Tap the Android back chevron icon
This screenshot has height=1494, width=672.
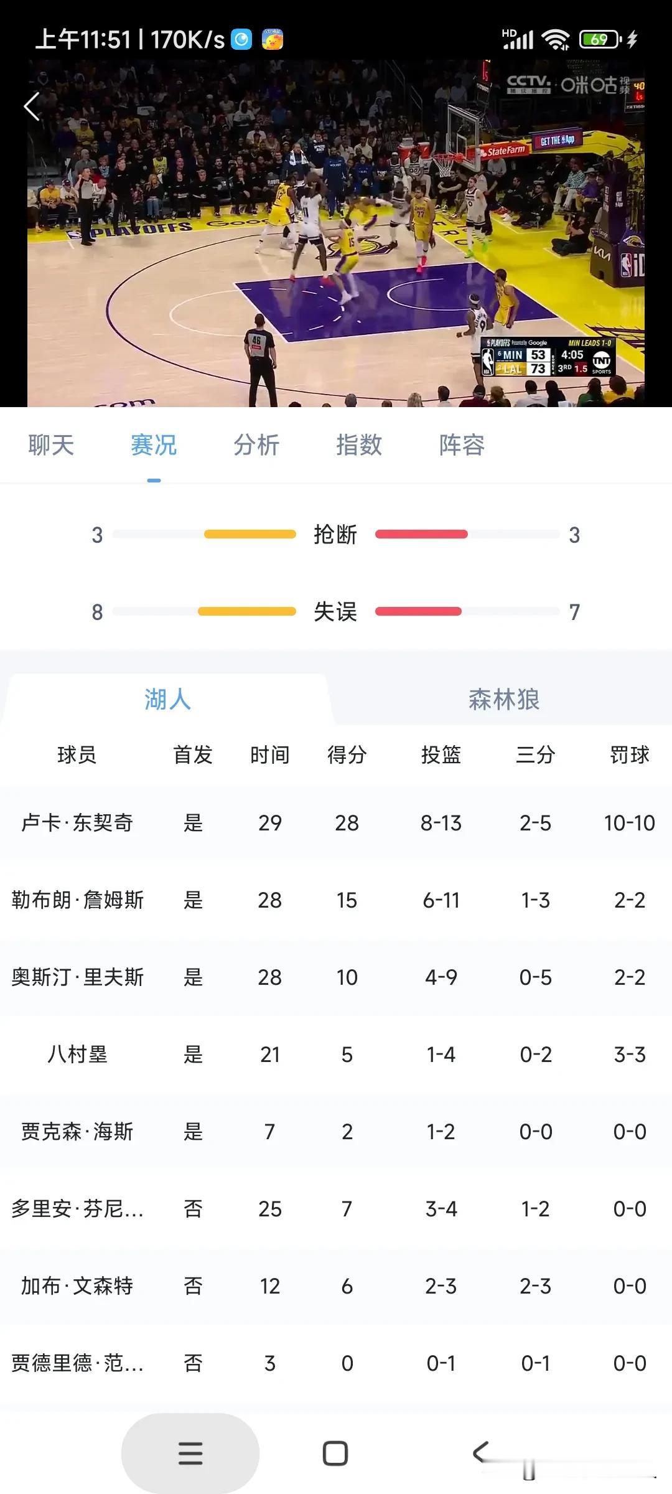tap(480, 1452)
